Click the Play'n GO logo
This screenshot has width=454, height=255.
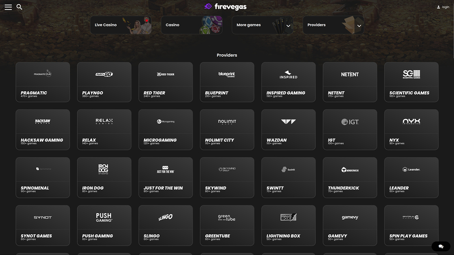point(104,74)
